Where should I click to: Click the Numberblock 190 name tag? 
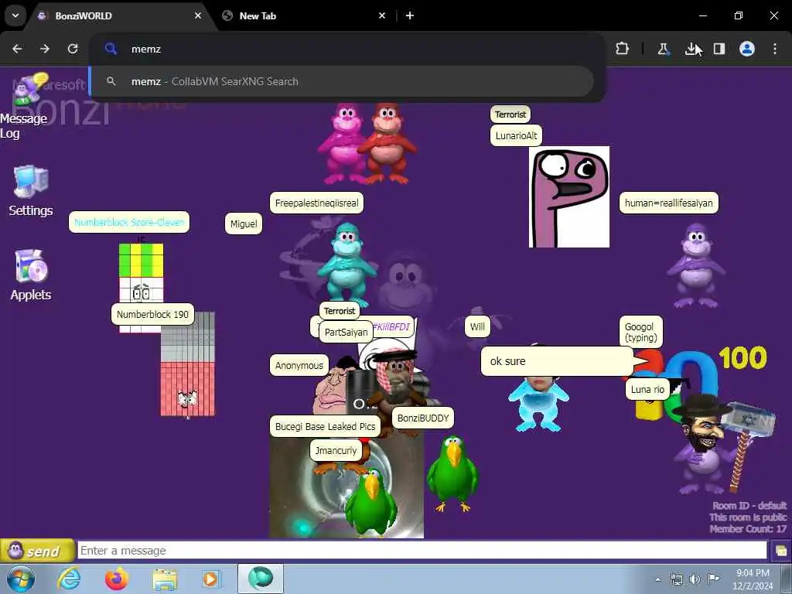coord(152,314)
